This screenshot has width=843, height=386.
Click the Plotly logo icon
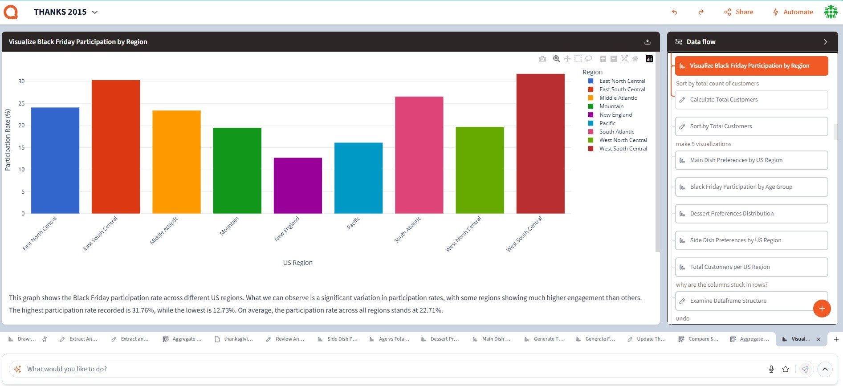coord(649,59)
